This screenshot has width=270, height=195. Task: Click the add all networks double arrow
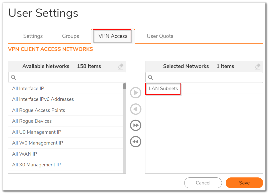point(136,125)
